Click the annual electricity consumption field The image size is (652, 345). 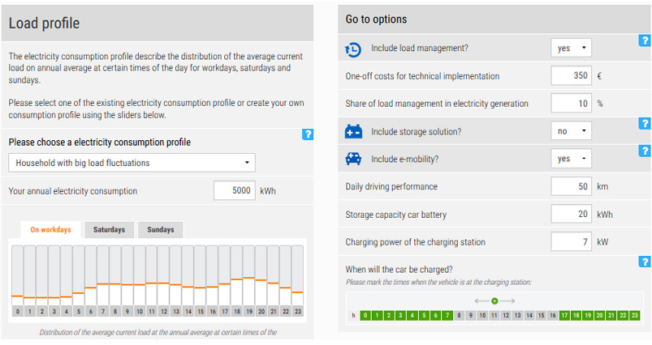[235, 190]
